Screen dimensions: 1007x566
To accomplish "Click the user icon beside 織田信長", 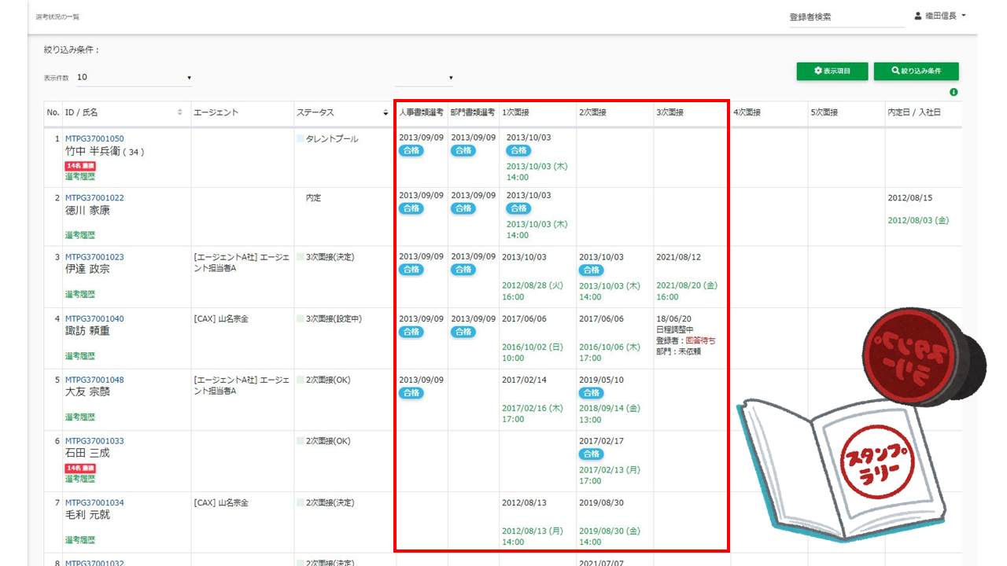I will tap(917, 16).
